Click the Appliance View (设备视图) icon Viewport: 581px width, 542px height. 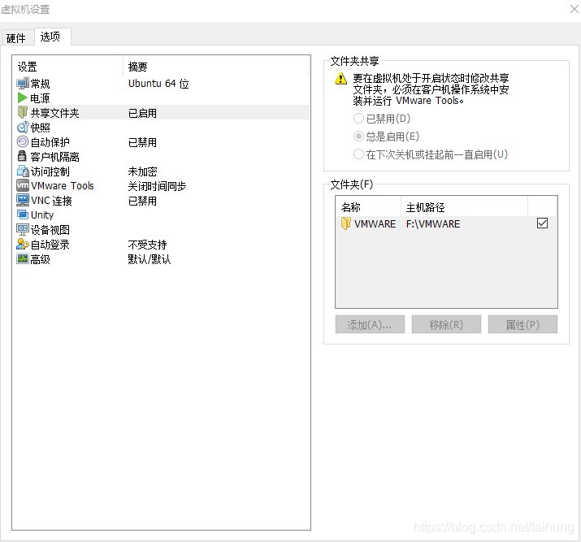pos(23,230)
